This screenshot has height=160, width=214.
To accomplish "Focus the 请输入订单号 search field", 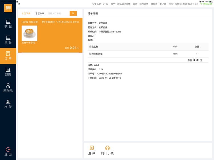I will (x=58, y=13).
